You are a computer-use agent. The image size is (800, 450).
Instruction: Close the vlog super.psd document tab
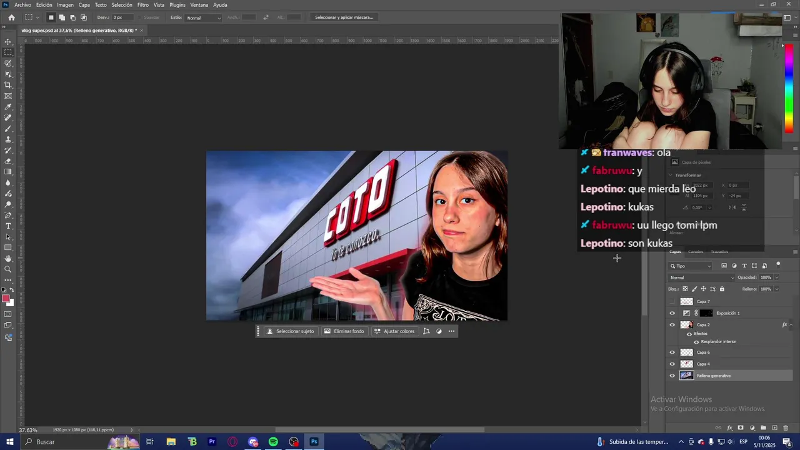click(141, 30)
